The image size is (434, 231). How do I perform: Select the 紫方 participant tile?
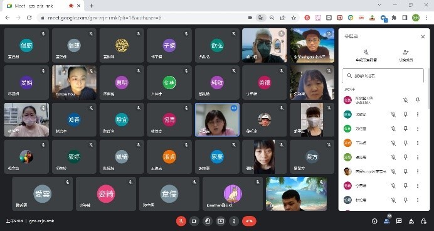pos(312,157)
